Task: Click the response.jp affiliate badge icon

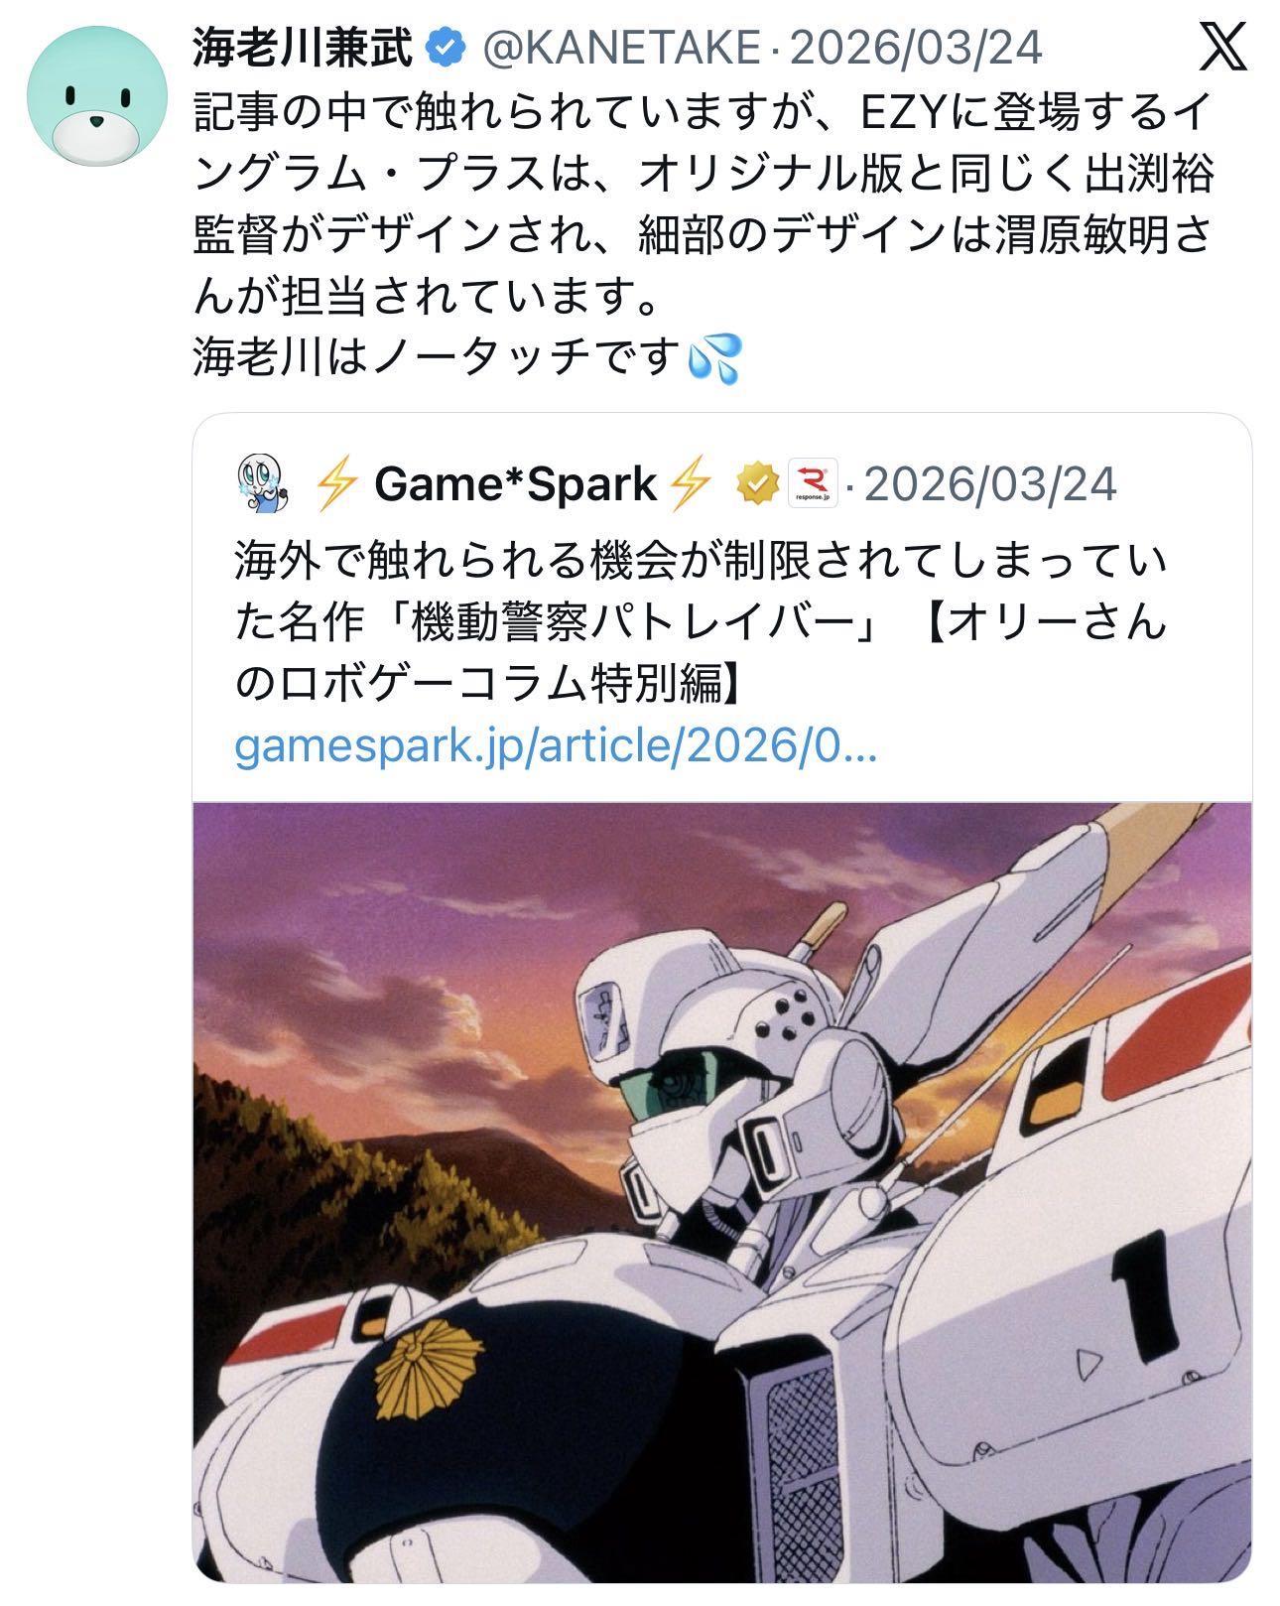Action: 813,484
